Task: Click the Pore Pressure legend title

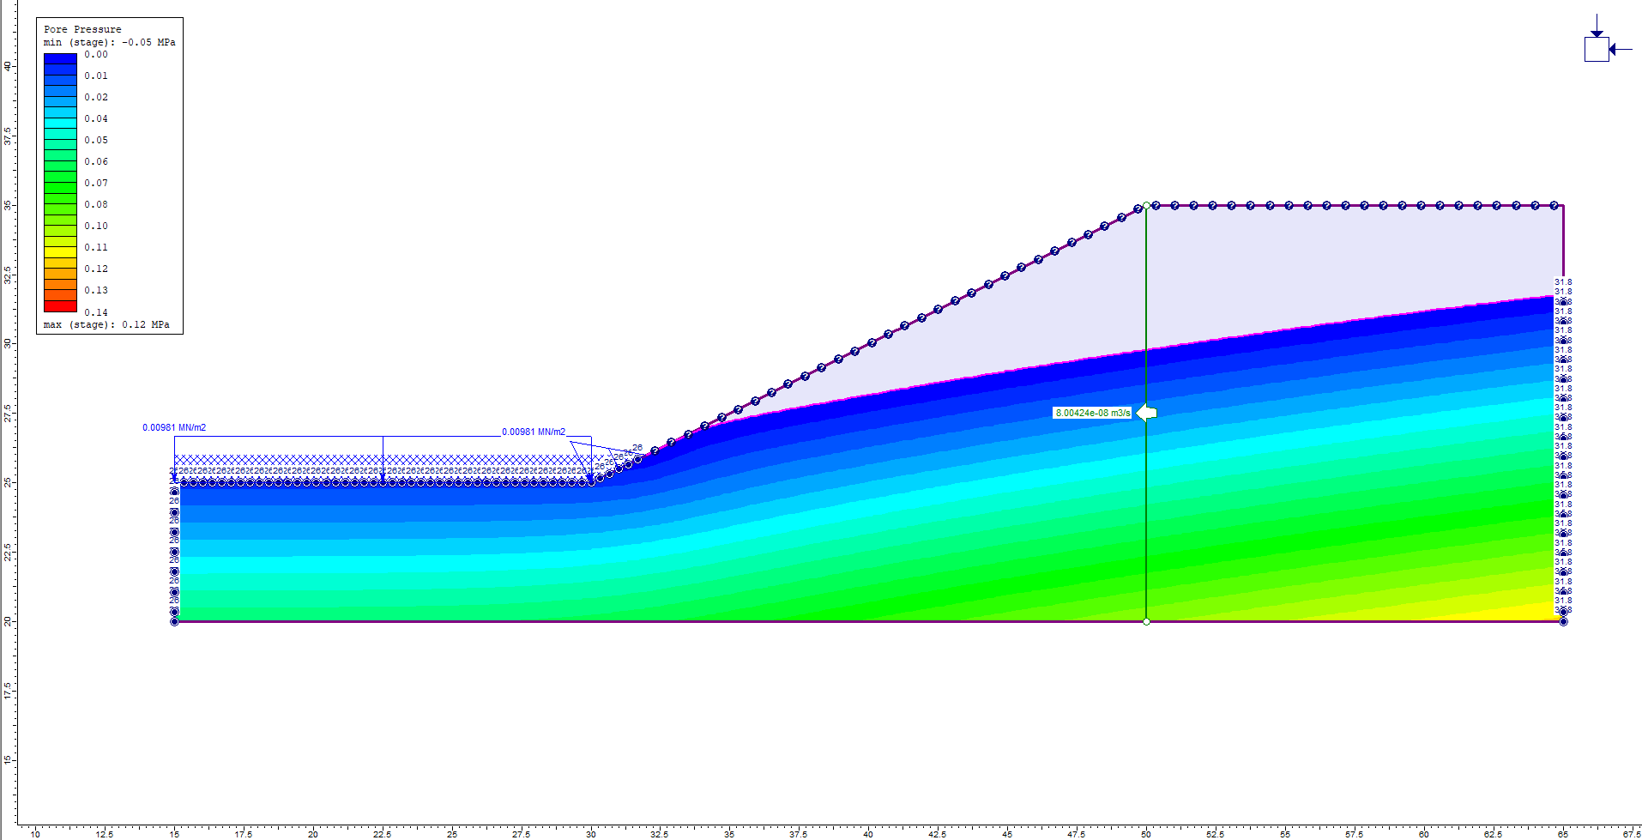Action: tap(82, 29)
